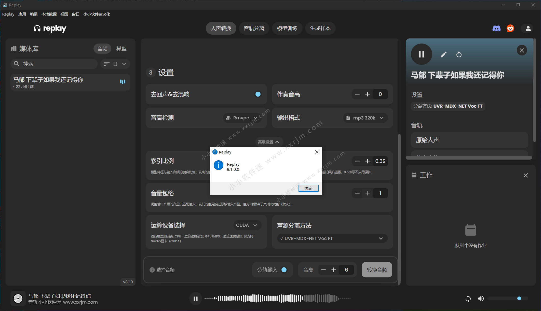Increase 伴奏音高 with plus button
Image resolution: width=541 pixels, height=311 pixels.
368,94
